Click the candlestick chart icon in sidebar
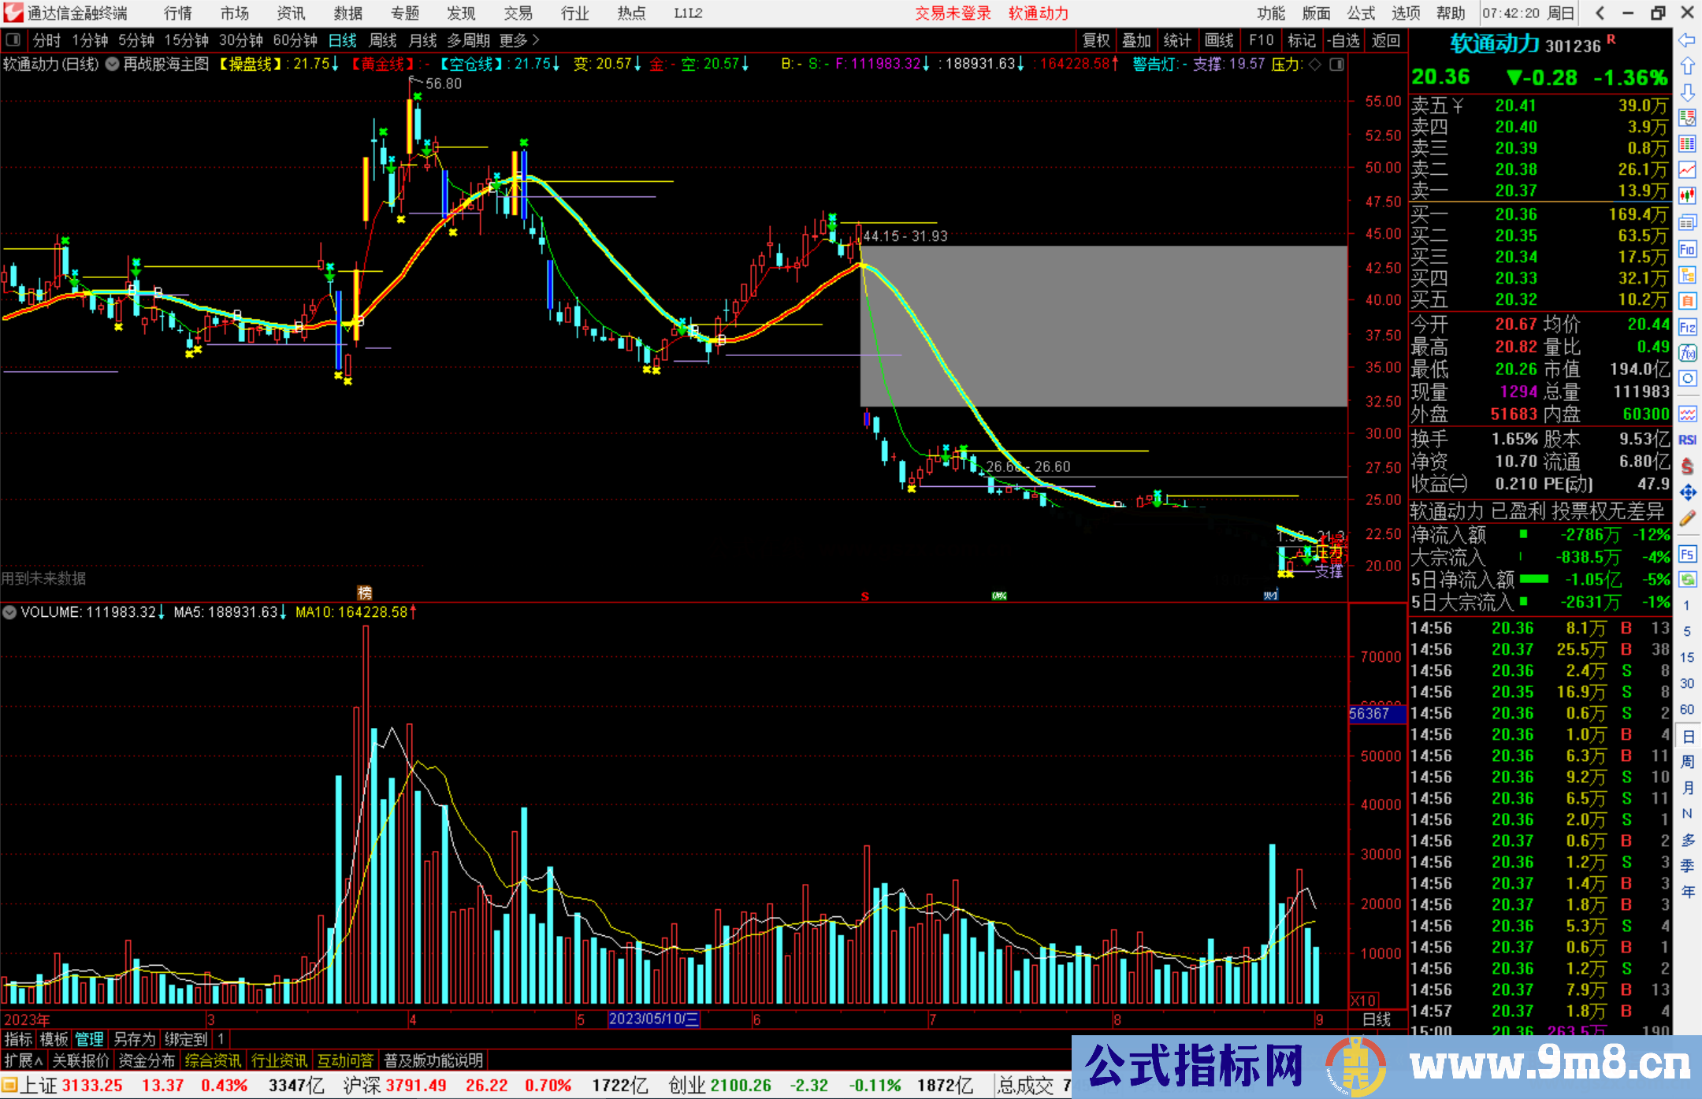This screenshot has width=1702, height=1099. (1687, 195)
